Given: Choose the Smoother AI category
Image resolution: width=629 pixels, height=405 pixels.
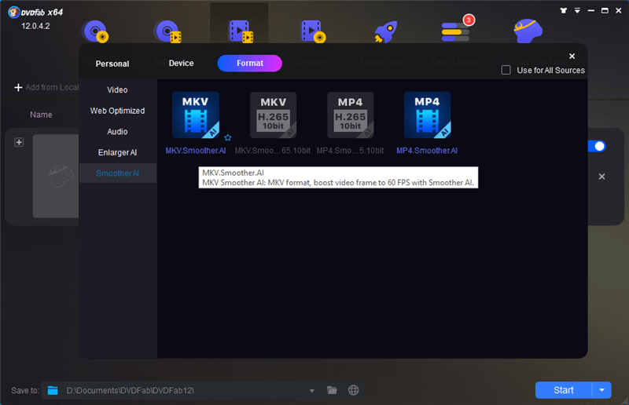Looking at the screenshot, I should 117,173.
